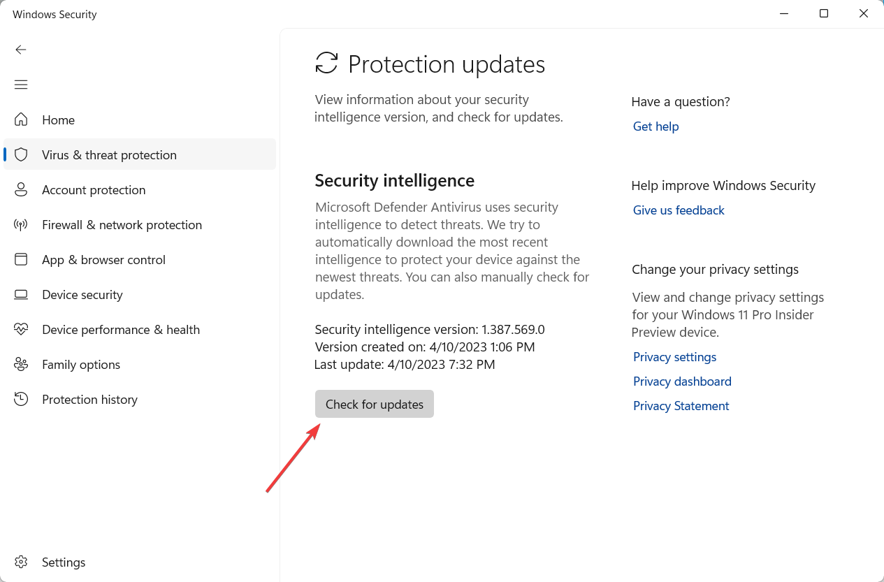The image size is (884, 582).
Task: Open the Privacy settings link
Action: point(674,357)
